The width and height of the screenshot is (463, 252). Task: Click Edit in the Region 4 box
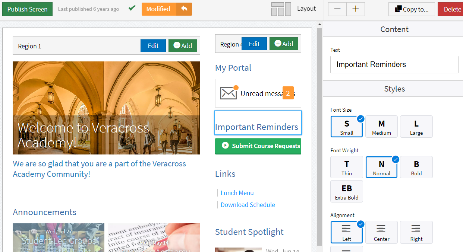tap(254, 44)
